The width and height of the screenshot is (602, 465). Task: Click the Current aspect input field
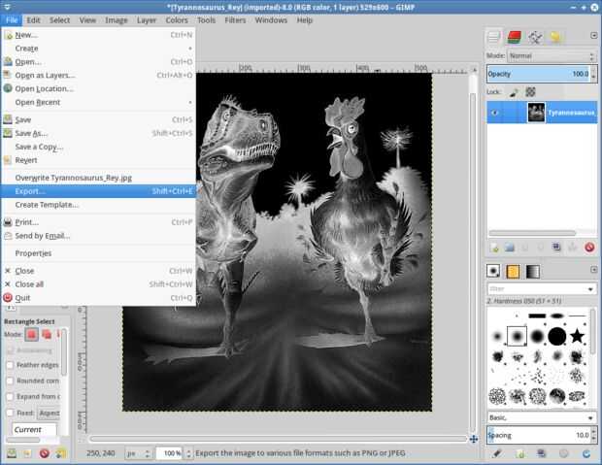tap(35, 430)
